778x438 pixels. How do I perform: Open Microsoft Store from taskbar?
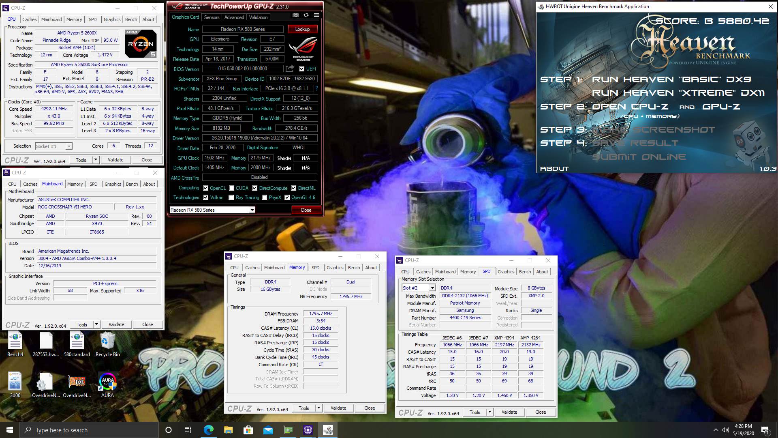(248, 430)
